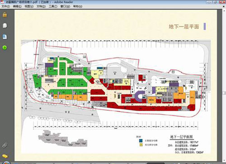Open the 编辑 menu
The width and height of the screenshot is (226, 164).
(17, 6)
